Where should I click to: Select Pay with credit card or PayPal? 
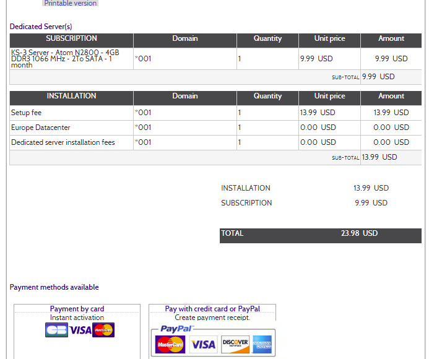point(212,309)
